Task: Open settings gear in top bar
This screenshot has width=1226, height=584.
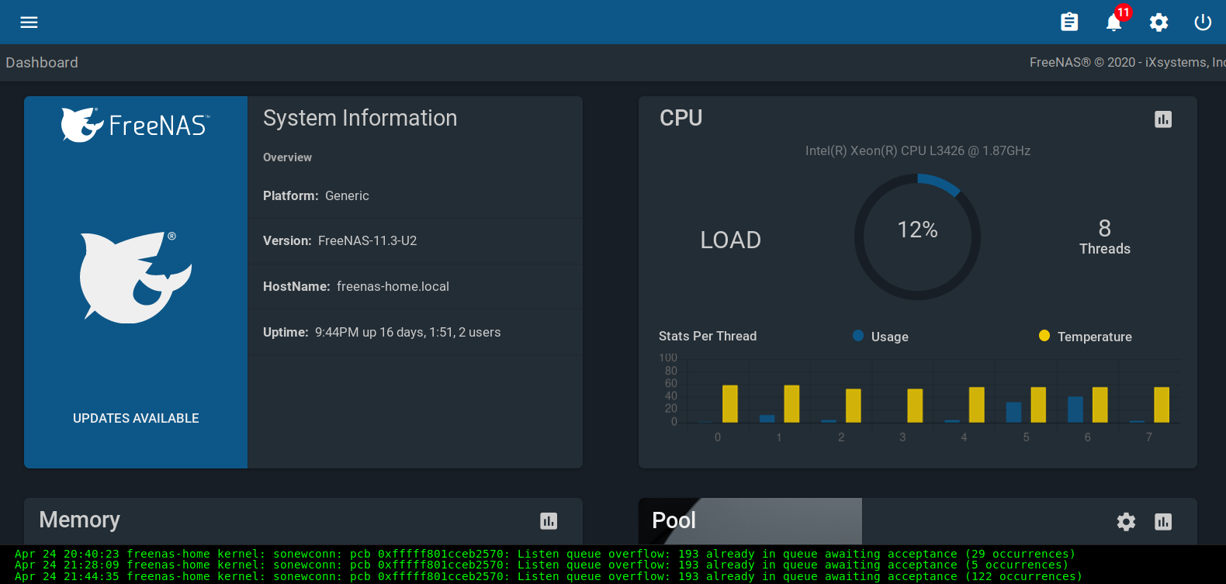Action: (x=1158, y=22)
